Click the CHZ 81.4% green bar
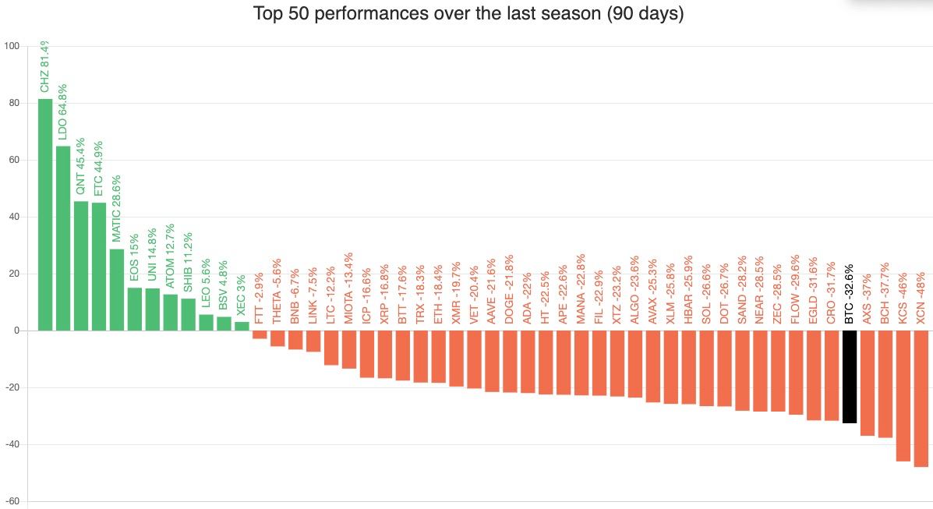The image size is (933, 509). coord(45,214)
